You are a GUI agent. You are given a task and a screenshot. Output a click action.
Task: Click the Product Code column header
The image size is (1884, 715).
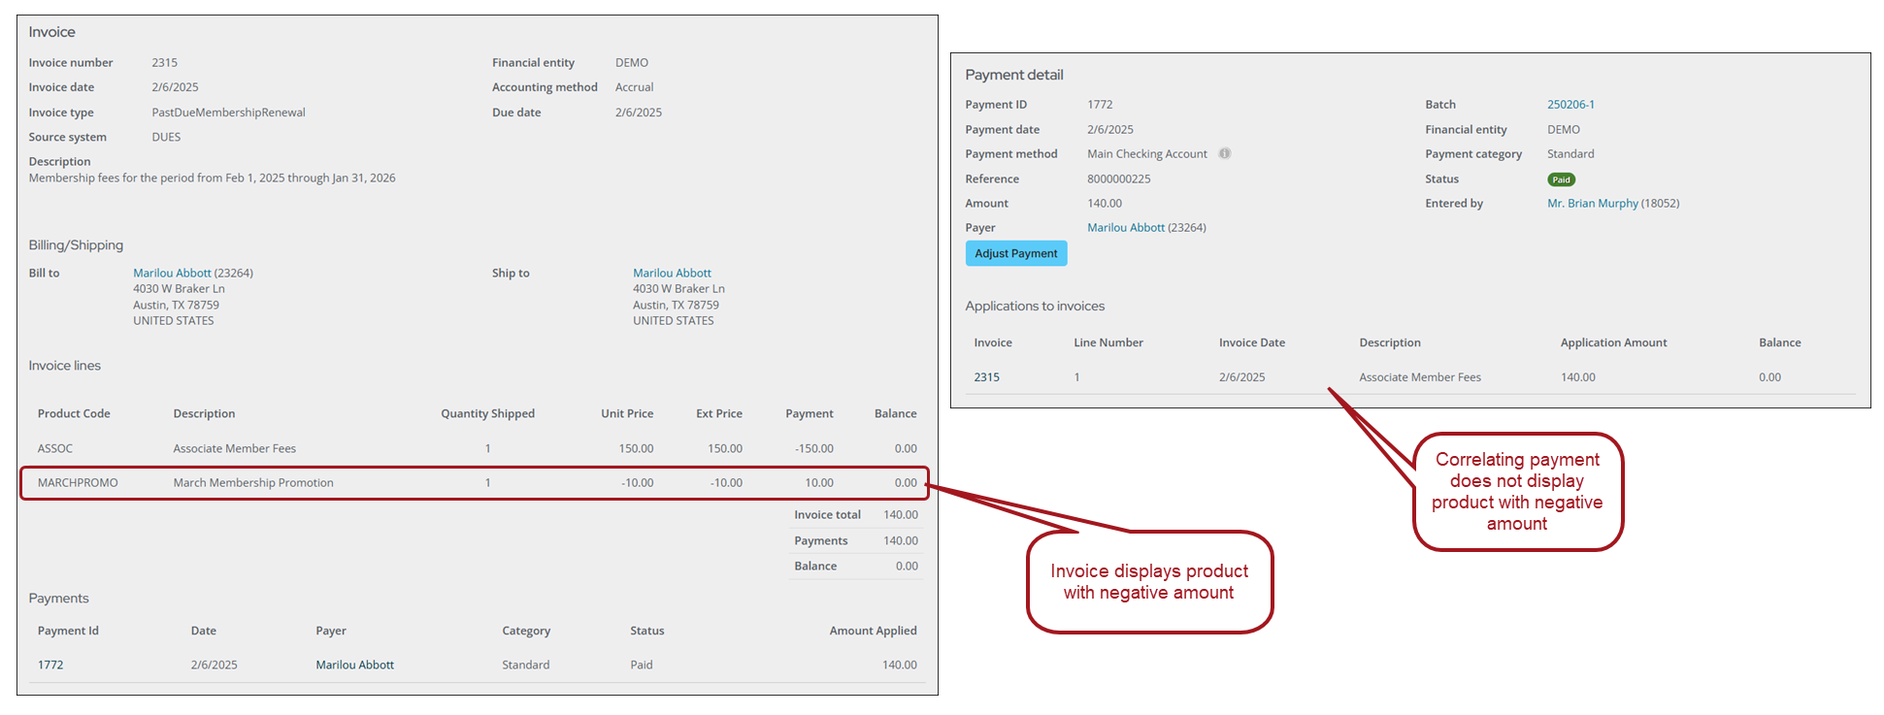pos(74,413)
